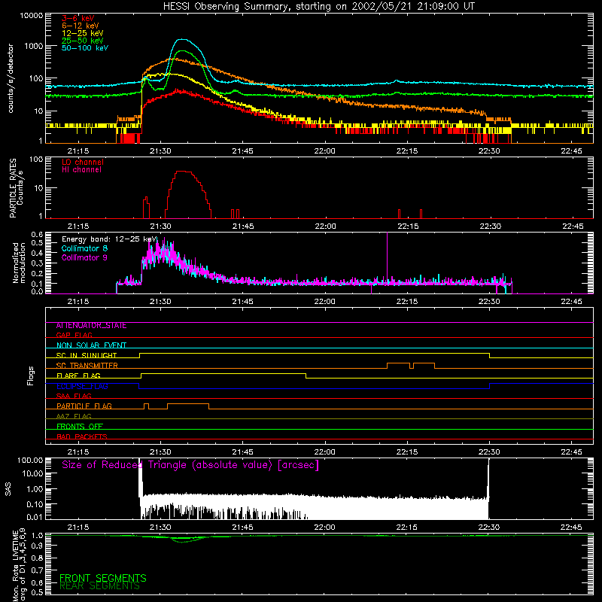Select the 'HI channel' legend label
Image resolution: width=602 pixels, height=602 pixels.
(x=81, y=170)
